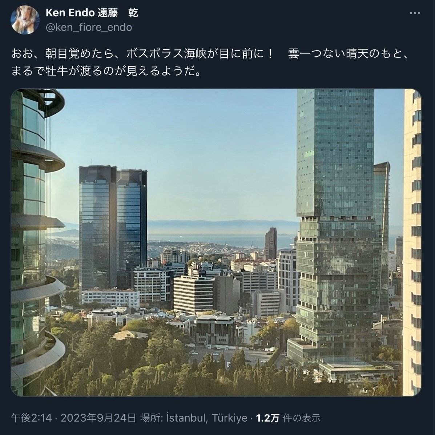
Task: Open the attached Istanbul skyline photo
Action: tap(216, 242)
